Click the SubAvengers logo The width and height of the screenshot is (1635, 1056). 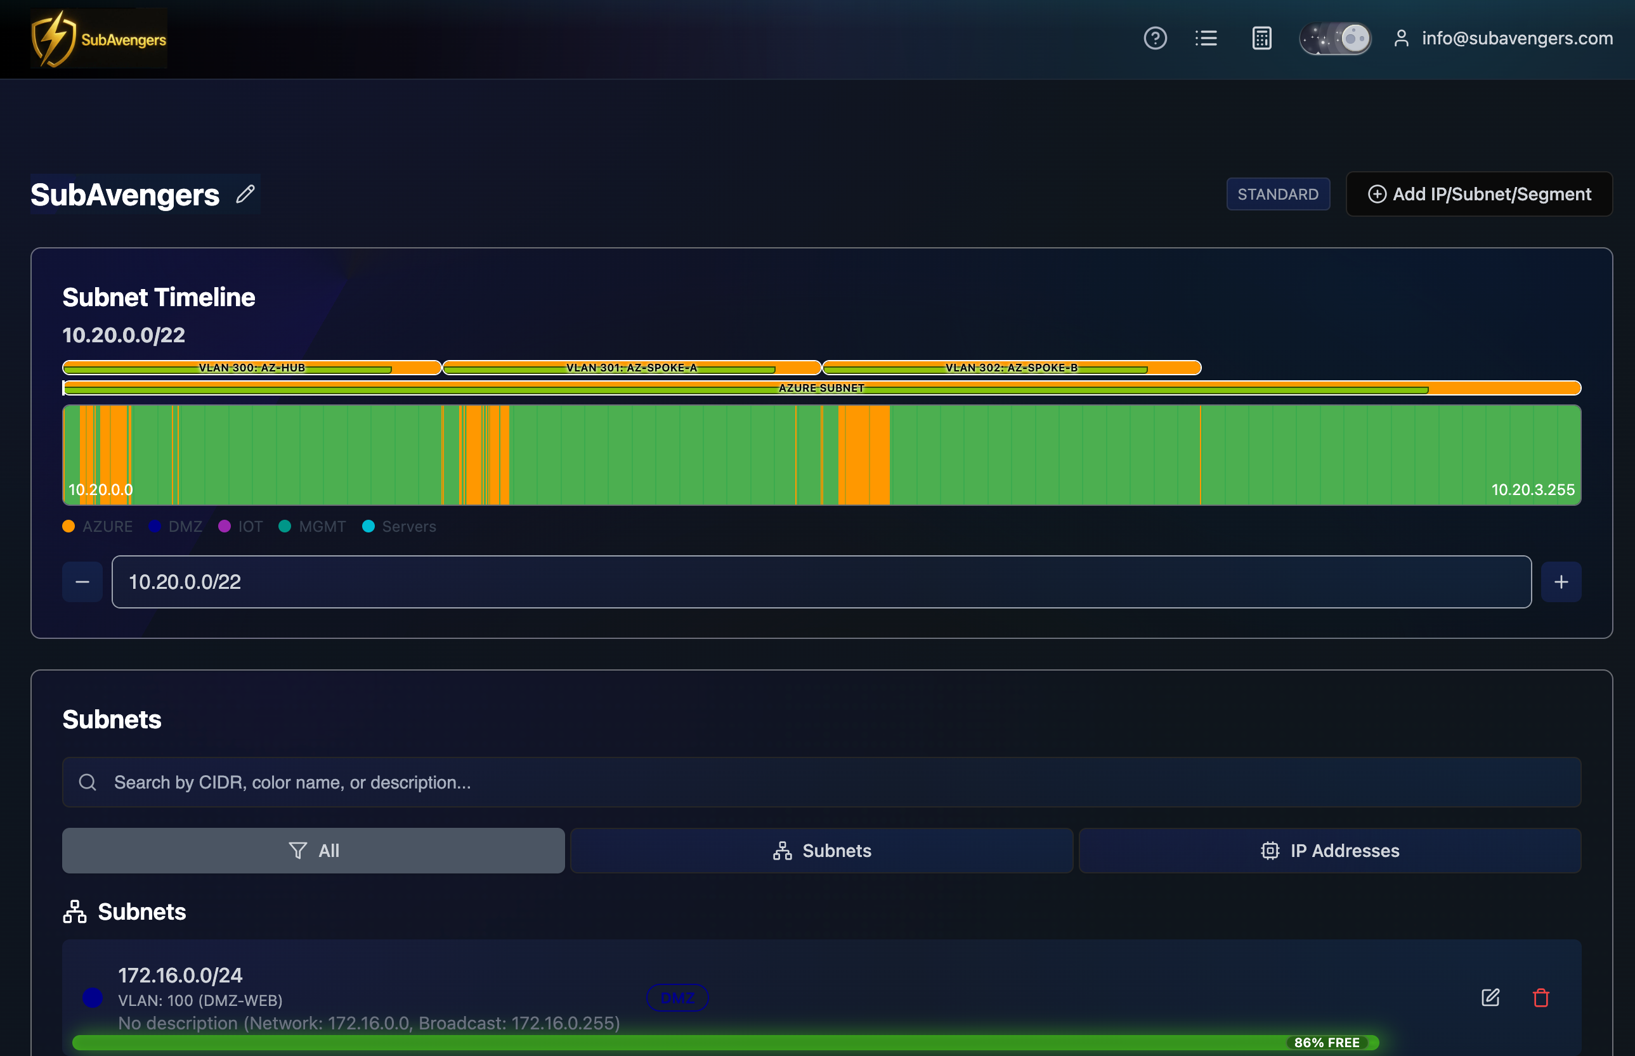(99, 39)
